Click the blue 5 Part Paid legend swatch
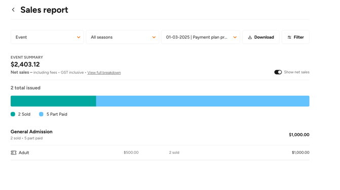The width and height of the screenshot is (340, 190). click(x=41, y=114)
